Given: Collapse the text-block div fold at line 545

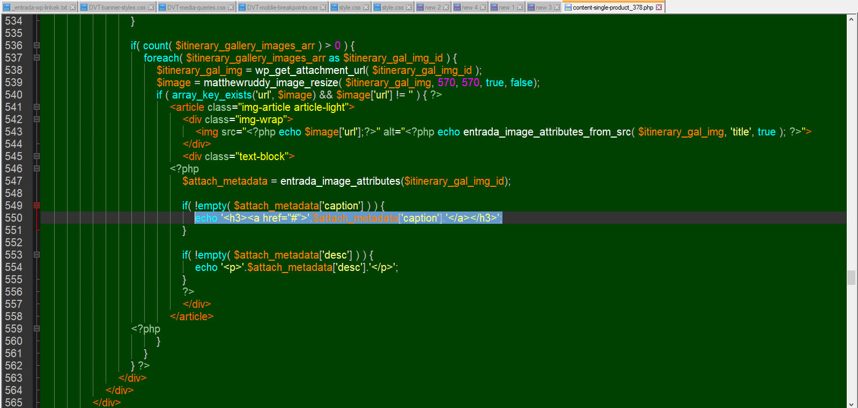Looking at the screenshot, I should point(36,156).
